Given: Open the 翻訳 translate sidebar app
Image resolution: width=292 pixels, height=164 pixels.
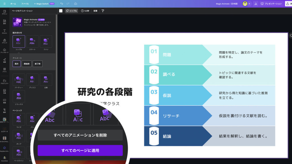Looking at the screenshot, I should click(4, 111).
